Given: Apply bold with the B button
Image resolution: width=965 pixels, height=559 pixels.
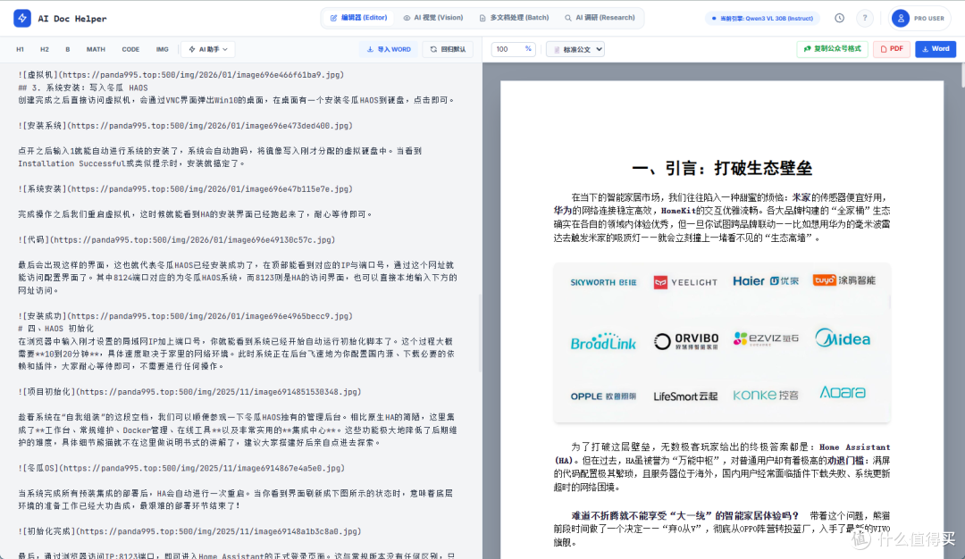Looking at the screenshot, I should tap(68, 49).
